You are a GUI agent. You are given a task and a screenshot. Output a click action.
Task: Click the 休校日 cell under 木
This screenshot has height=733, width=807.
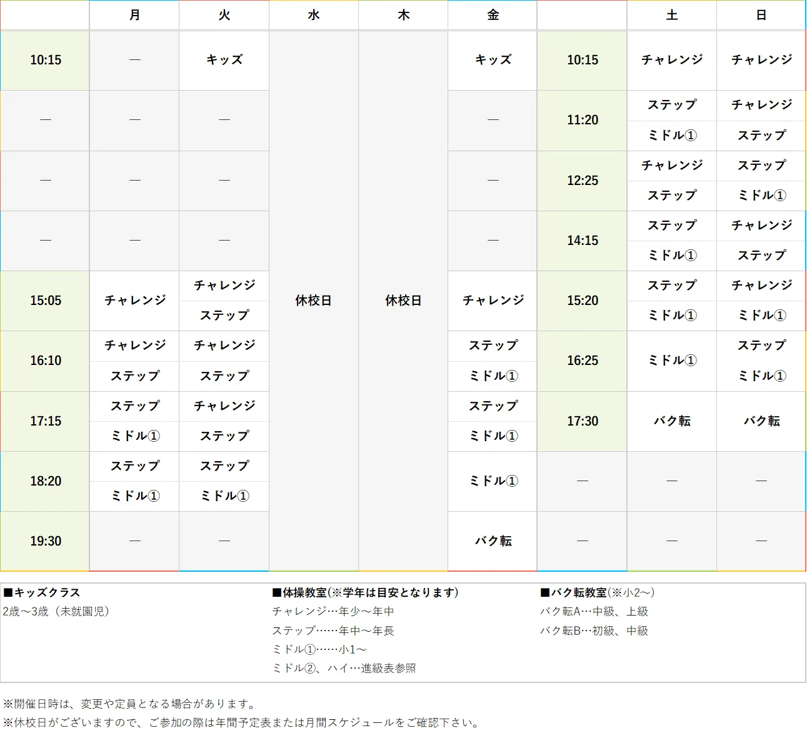(x=403, y=301)
